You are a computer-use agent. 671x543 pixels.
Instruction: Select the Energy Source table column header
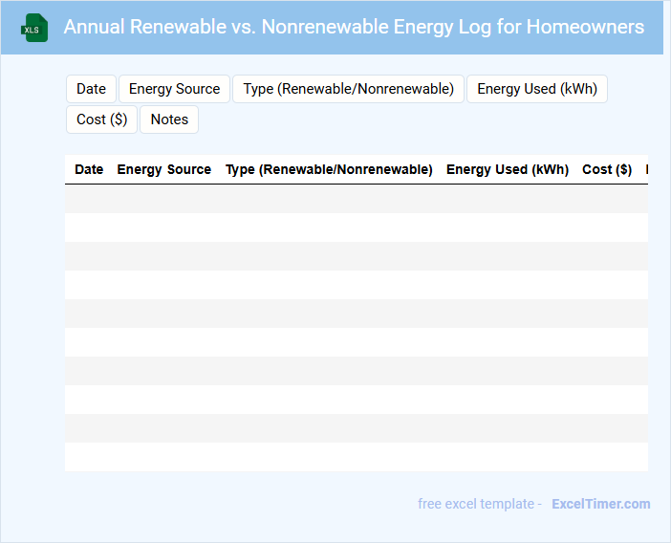coord(163,169)
